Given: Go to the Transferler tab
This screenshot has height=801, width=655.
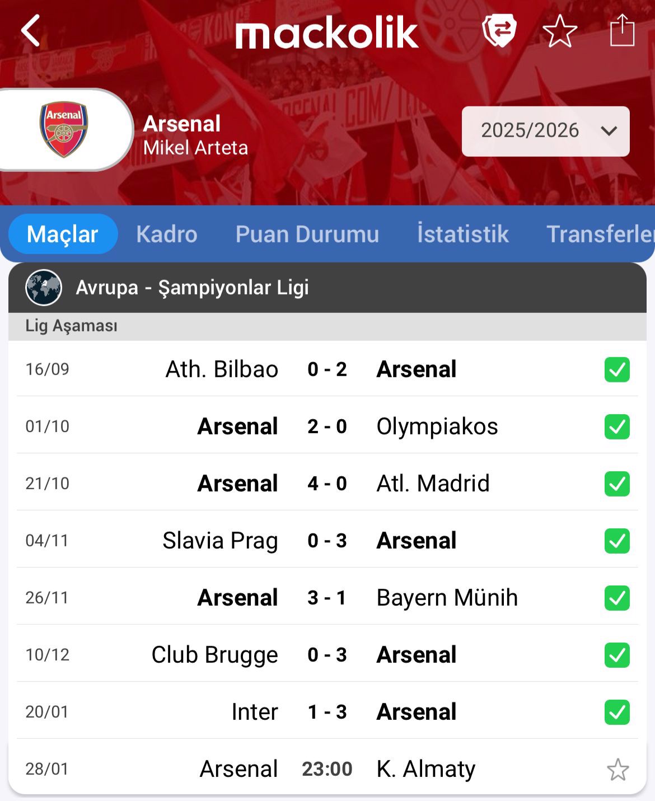Looking at the screenshot, I should (x=600, y=234).
